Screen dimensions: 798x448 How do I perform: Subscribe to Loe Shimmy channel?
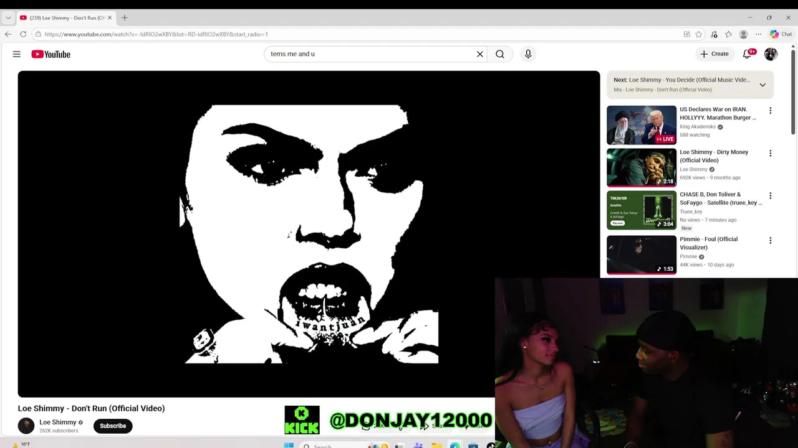[x=113, y=426]
